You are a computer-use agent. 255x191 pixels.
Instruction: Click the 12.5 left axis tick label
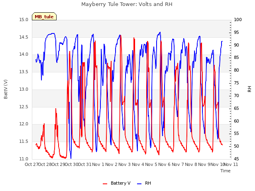[24, 107]
